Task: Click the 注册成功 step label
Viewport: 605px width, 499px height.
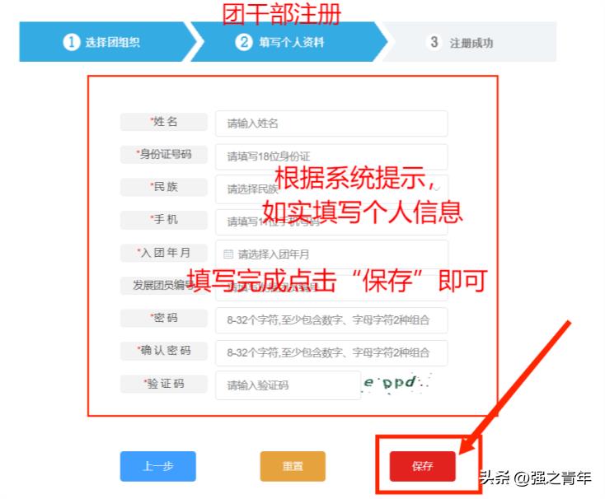Action: [x=471, y=43]
